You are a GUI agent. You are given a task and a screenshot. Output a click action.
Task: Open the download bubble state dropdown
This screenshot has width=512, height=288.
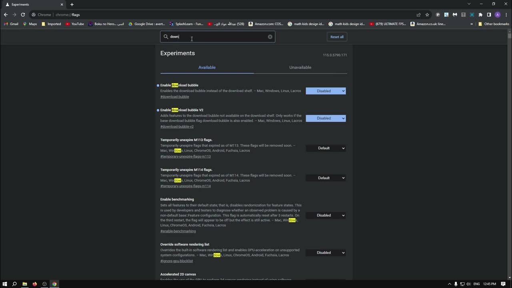326,91
